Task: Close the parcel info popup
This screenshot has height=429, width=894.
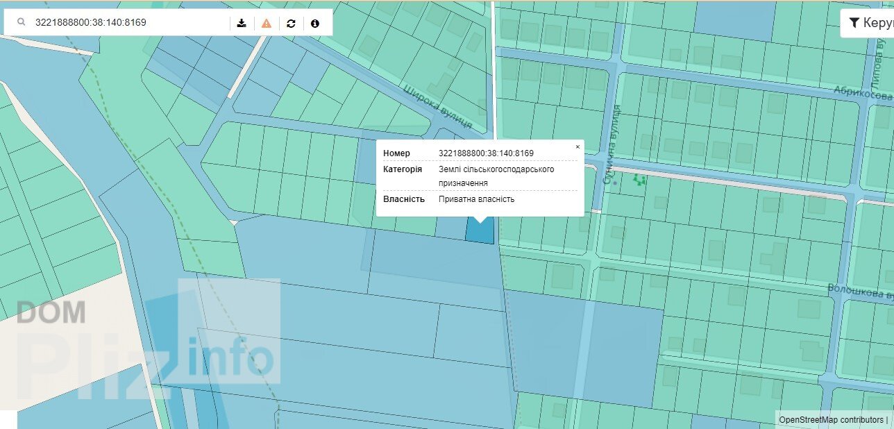Action: pos(577,147)
